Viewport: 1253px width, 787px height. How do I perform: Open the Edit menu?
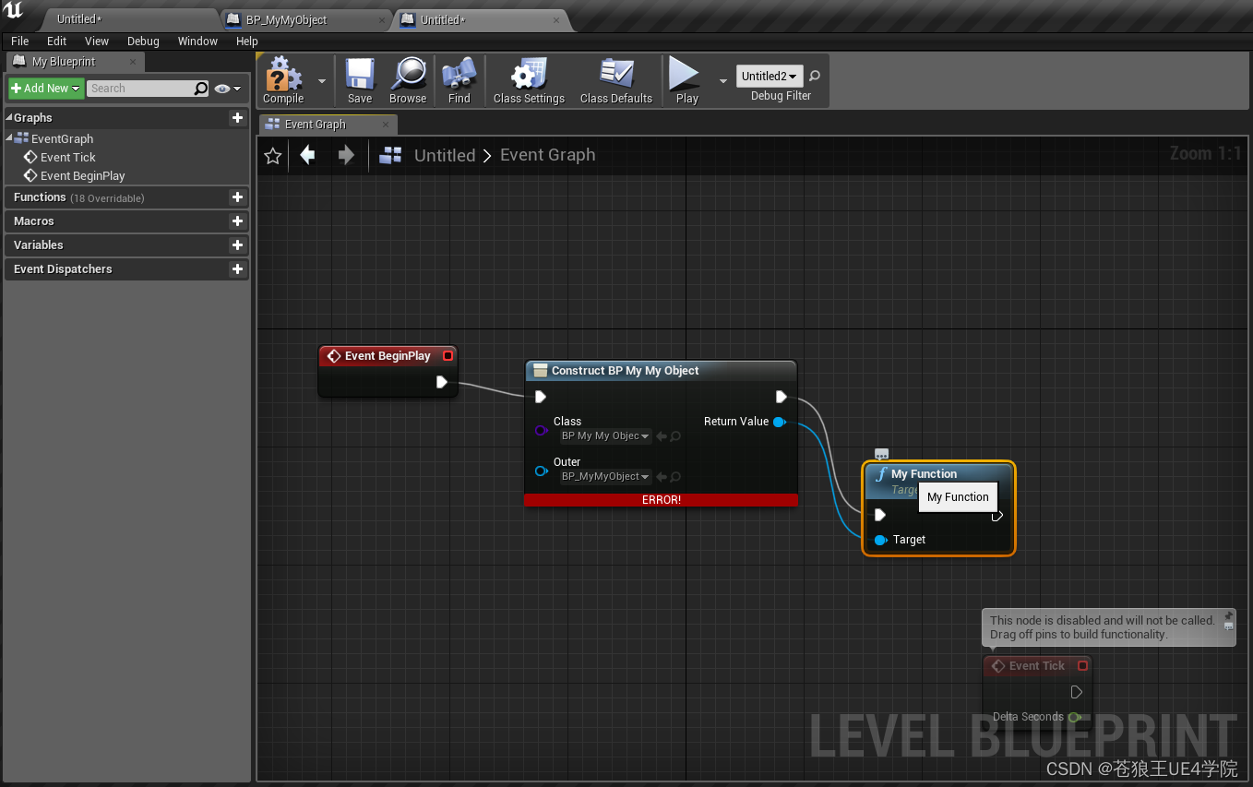click(x=57, y=41)
